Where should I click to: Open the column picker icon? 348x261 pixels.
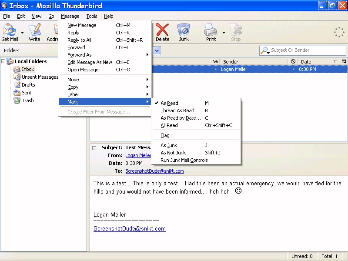[344, 61]
